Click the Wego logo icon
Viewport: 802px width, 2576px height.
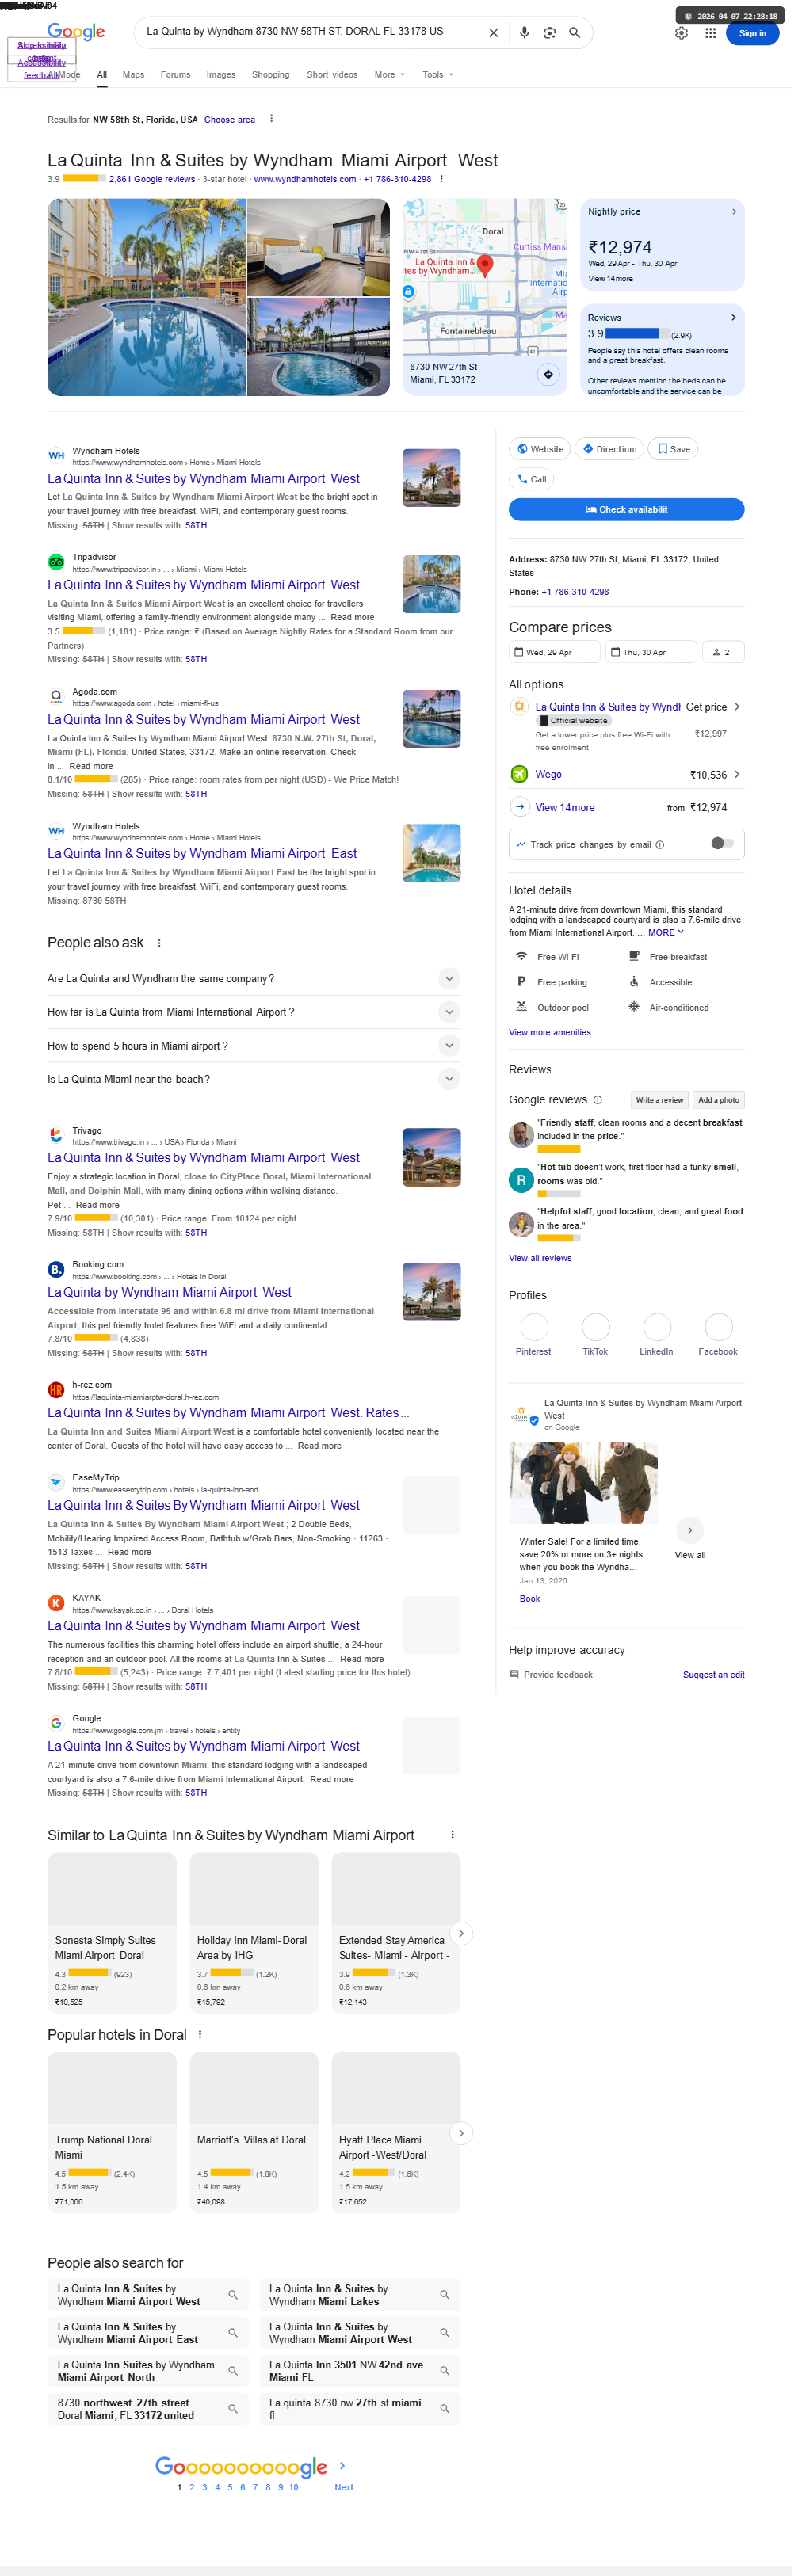[x=519, y=773]
